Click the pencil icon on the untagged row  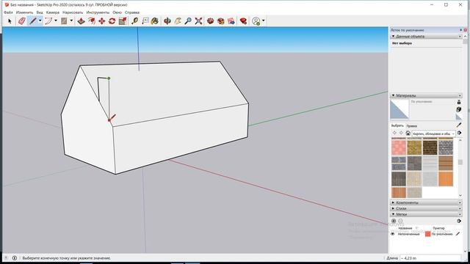pos(458,234)
